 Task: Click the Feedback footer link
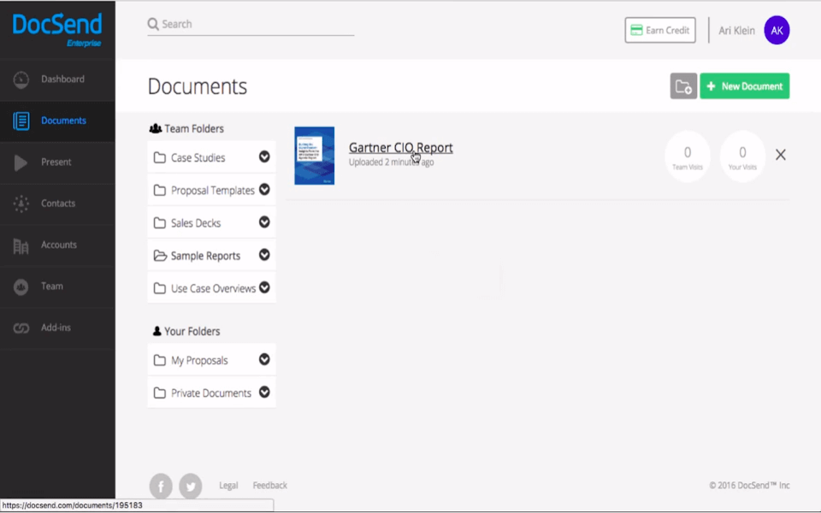[269, 486]
